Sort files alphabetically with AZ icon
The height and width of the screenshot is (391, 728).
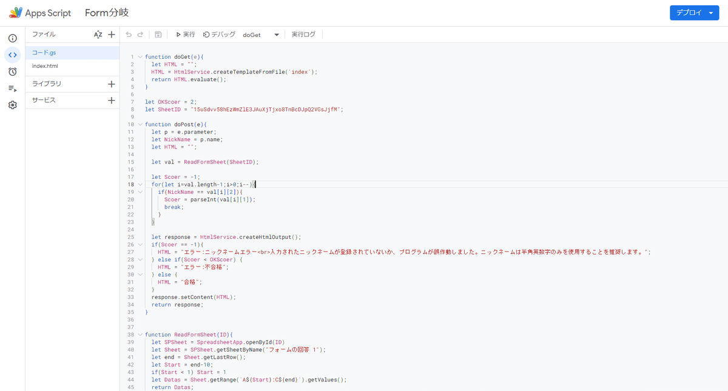pos(98,35)
